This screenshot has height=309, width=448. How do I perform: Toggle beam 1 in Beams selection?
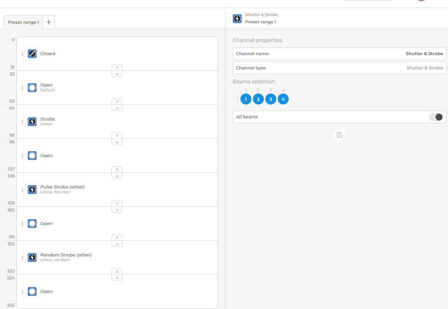point(246,99)
